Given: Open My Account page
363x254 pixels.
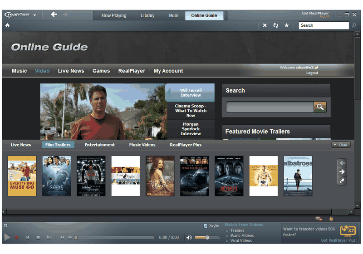Looking at the screenshot, I should tap(168, 71).
